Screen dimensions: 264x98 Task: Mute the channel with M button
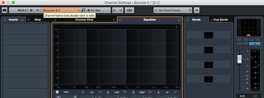click(x=243, y=40)
